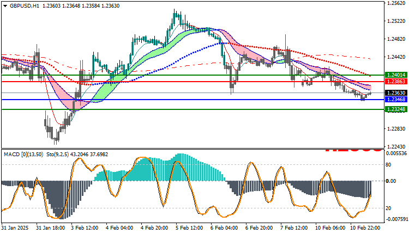Screen dimensions: 409x234
Task: Click the stochastic 80 level label
Action: (x=388, y=165)
